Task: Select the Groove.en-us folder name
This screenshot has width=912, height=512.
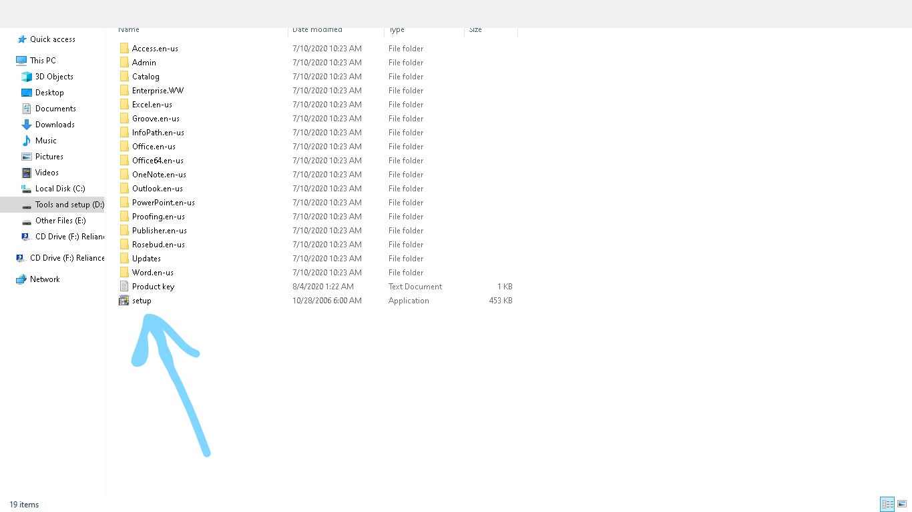Action: point(156,119)
